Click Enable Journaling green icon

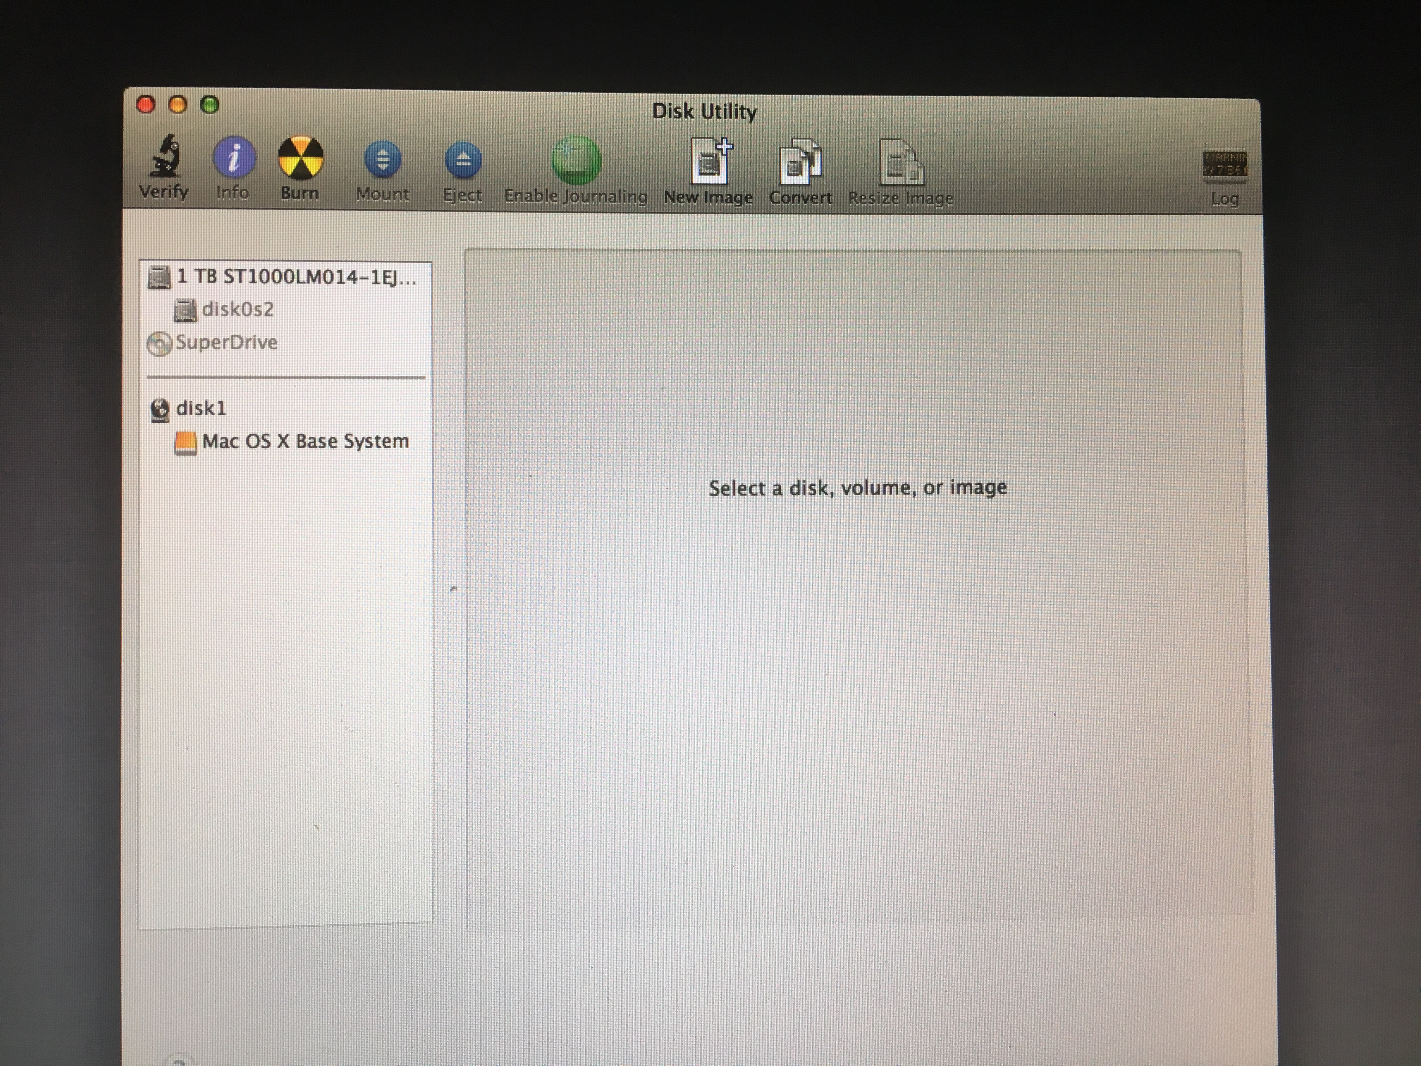[x=576, y=161]
